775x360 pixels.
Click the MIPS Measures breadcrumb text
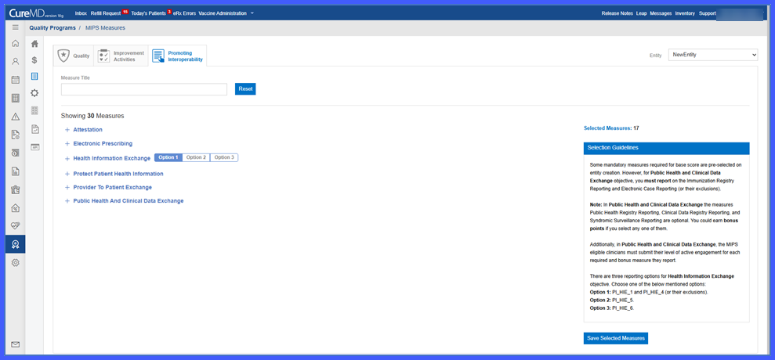105,27
